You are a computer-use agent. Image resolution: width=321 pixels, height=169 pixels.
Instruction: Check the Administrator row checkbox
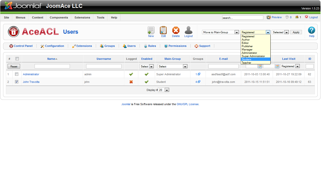pos(17,74)
